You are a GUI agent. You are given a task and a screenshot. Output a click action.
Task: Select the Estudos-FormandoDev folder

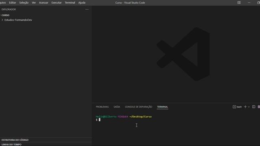click(x=18, y=20)
